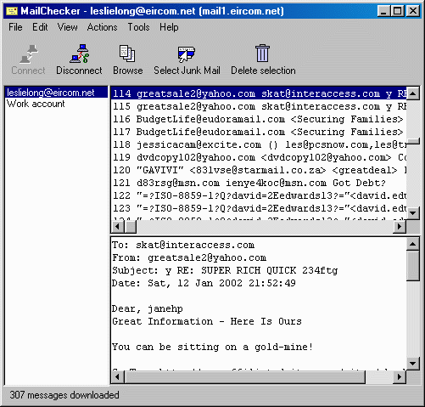Select message 118 from jessicacam@excite.com

point(259,144)
